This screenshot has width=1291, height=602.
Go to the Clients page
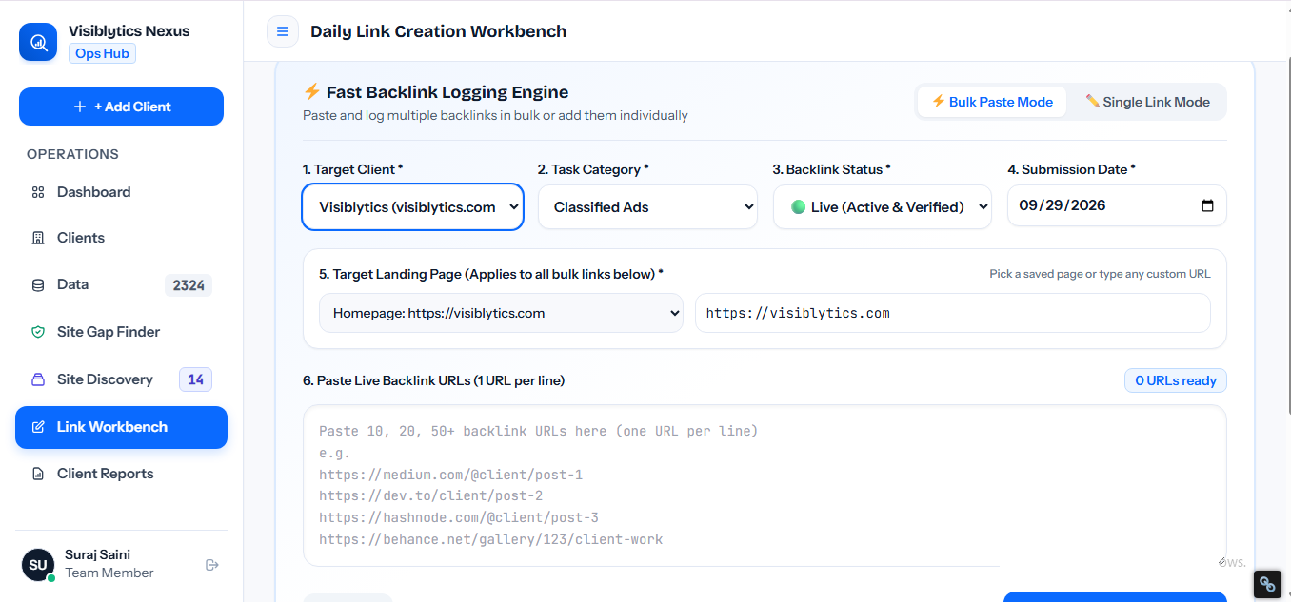point(122,238)
